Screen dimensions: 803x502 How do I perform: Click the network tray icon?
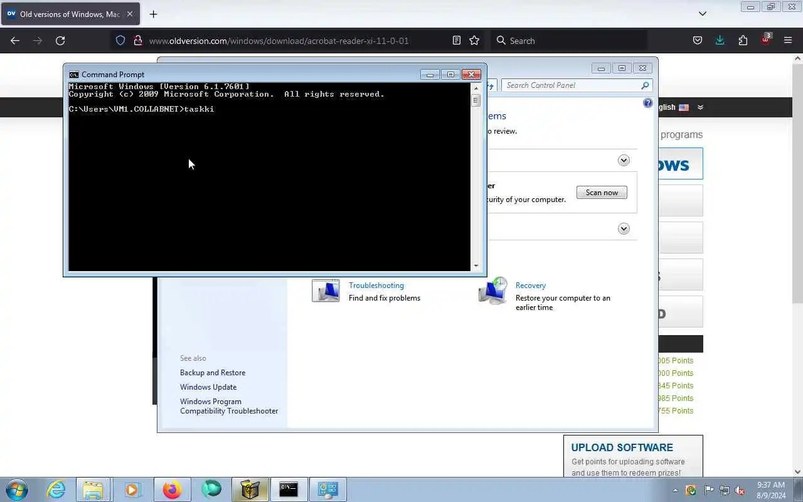point(725,490)
